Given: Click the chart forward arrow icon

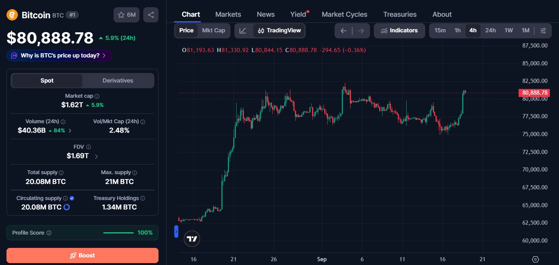Looking at the screenshot, I should tap(361, 31).
